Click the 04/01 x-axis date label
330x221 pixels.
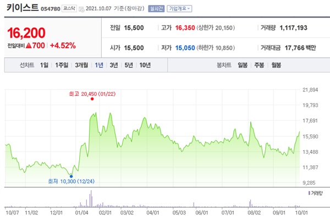click(152, 213)
